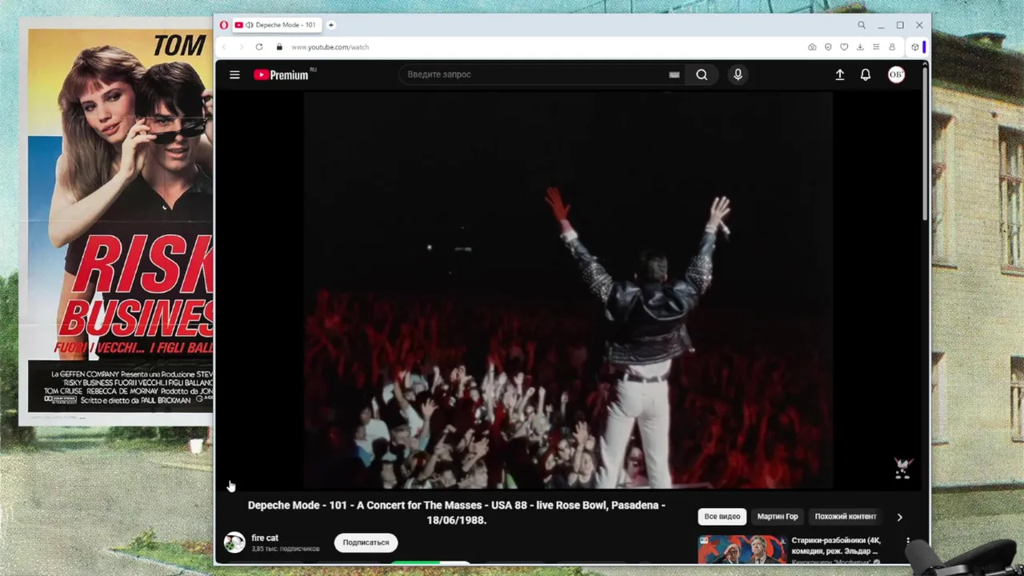Select the Depeche Mode - 101 tab
The height and width of the screenshot is (576, 1024).
277,25
